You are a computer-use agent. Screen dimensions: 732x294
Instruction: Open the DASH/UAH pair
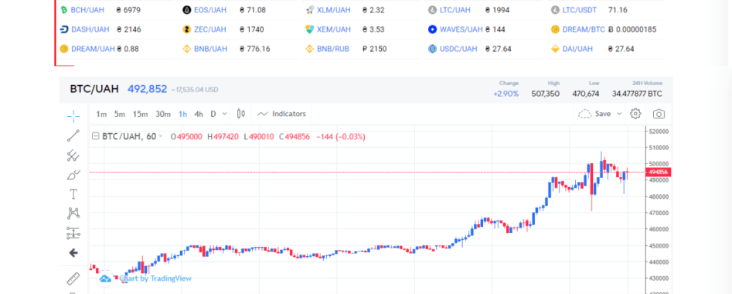click(90, 29)
